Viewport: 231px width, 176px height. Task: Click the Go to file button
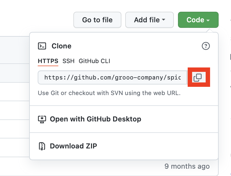point(97,20)
